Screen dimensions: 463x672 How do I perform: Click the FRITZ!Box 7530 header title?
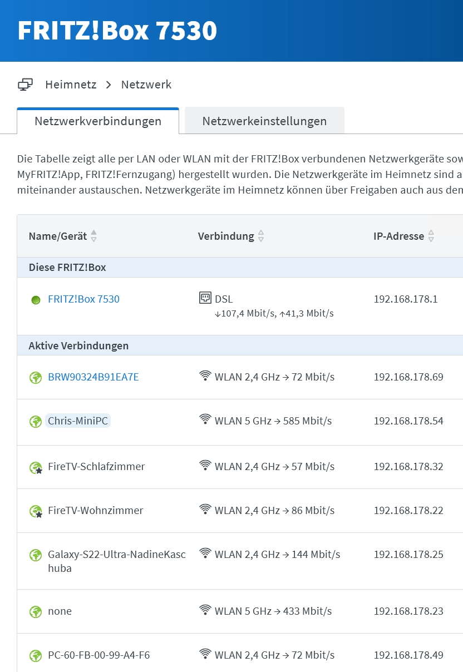tap(117, 31)
